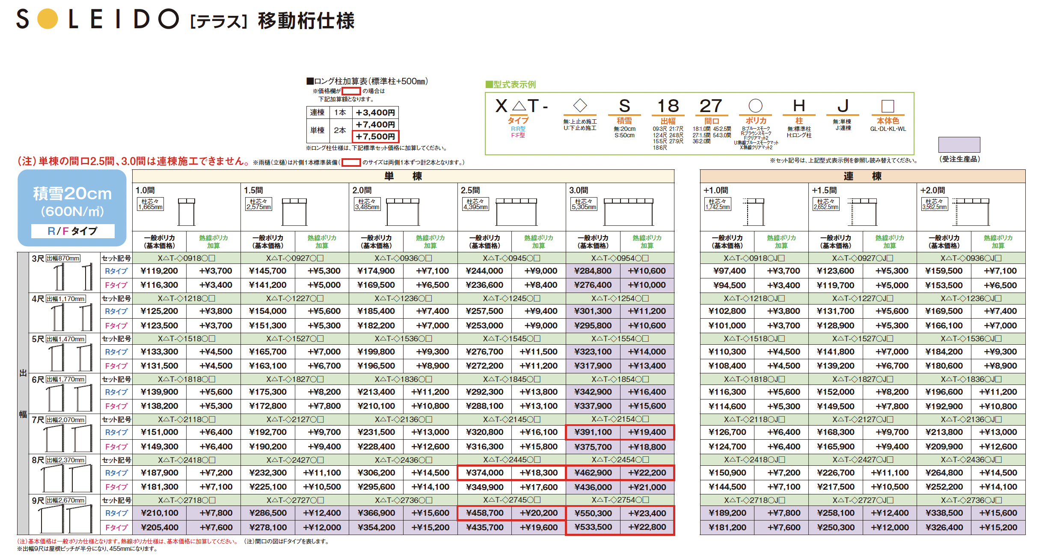Select the price ¥119,200
The image size is (1045, 556).
pyautogui.click(x=159, y=271)
